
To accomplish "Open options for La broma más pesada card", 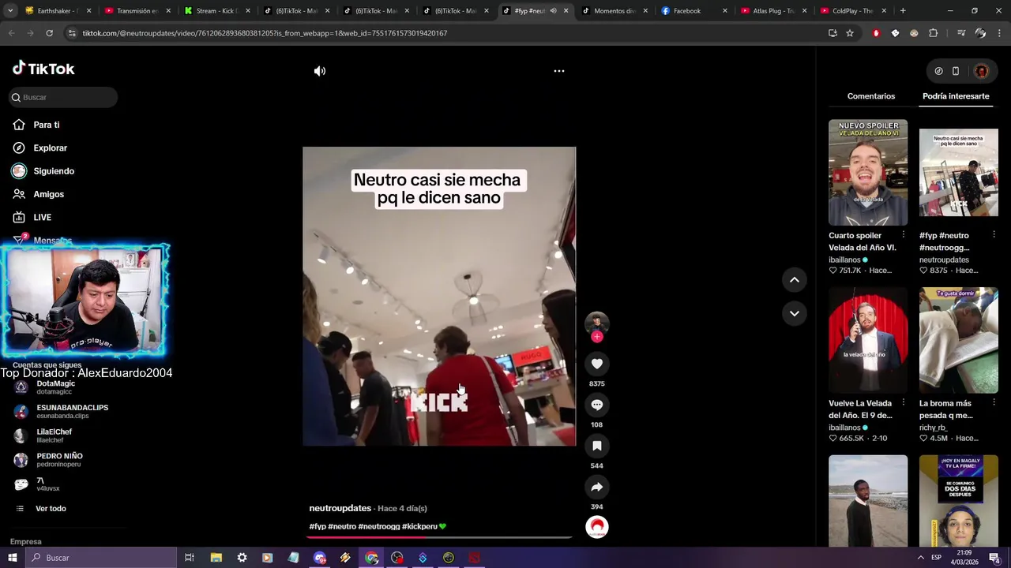I will click(x=994, y=403).
